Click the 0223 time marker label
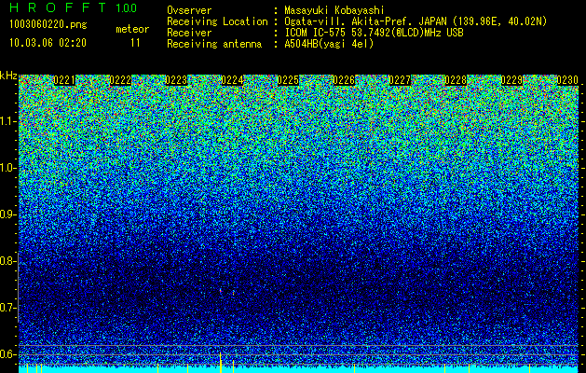The width and height of the screenshot is (586, 373). click(x=176, y=80)
